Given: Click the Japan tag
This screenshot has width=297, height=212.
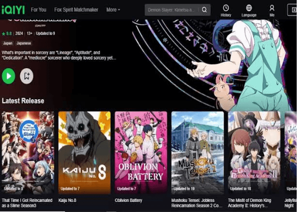Looking at the screenshot, I should click(x=8, y=43).
